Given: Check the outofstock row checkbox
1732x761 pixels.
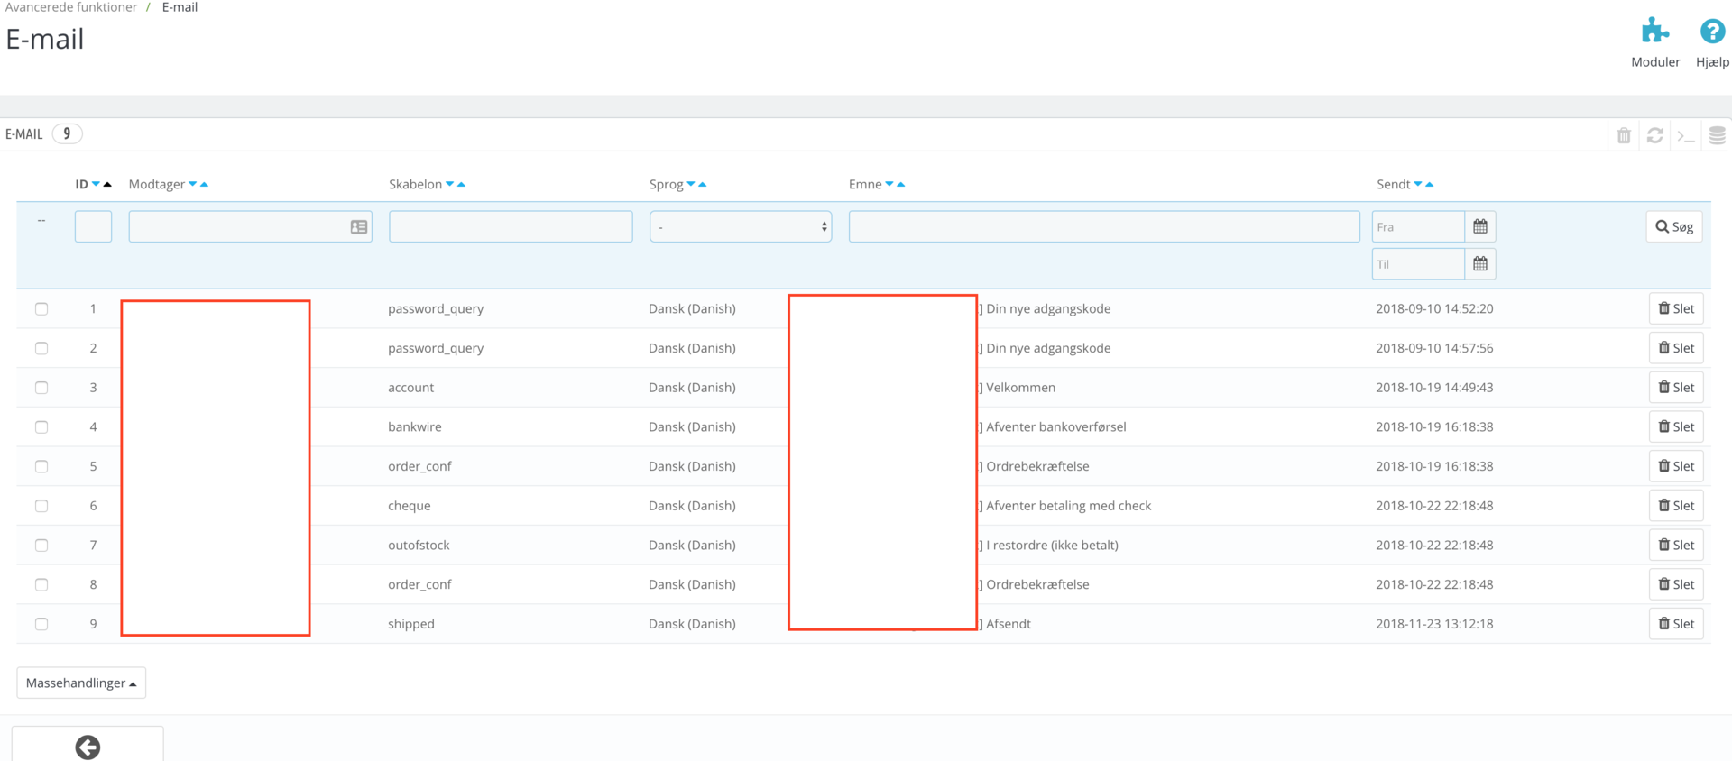Looking at the screenshot, I should click(41, 546).
